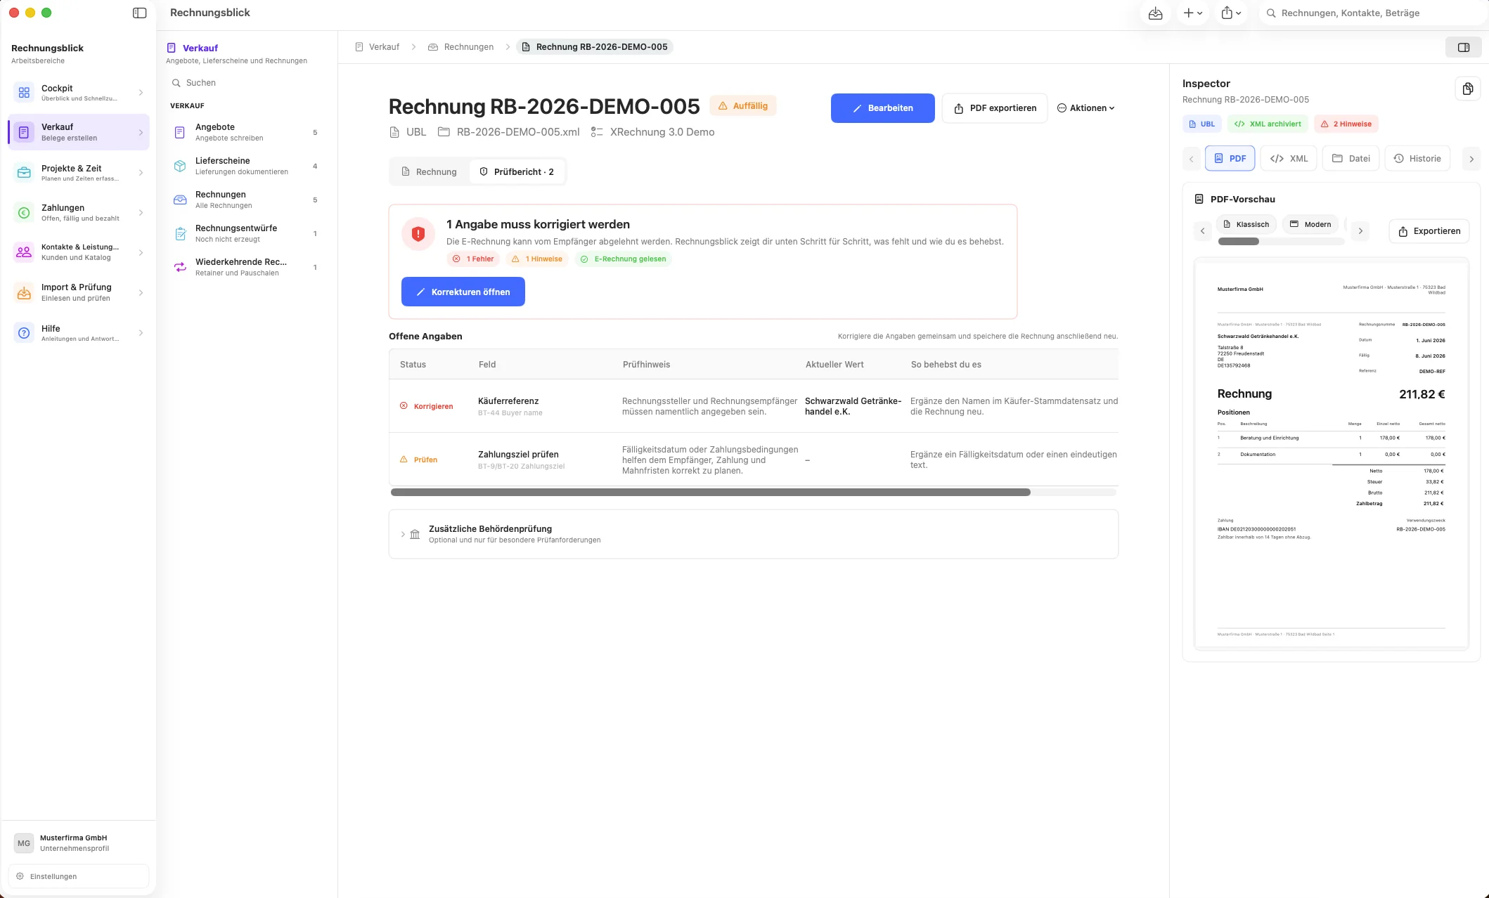Go to the Rechnungen breadcrumb
The width and height of the screenshot is (1489, 898).
click(461, 47)
